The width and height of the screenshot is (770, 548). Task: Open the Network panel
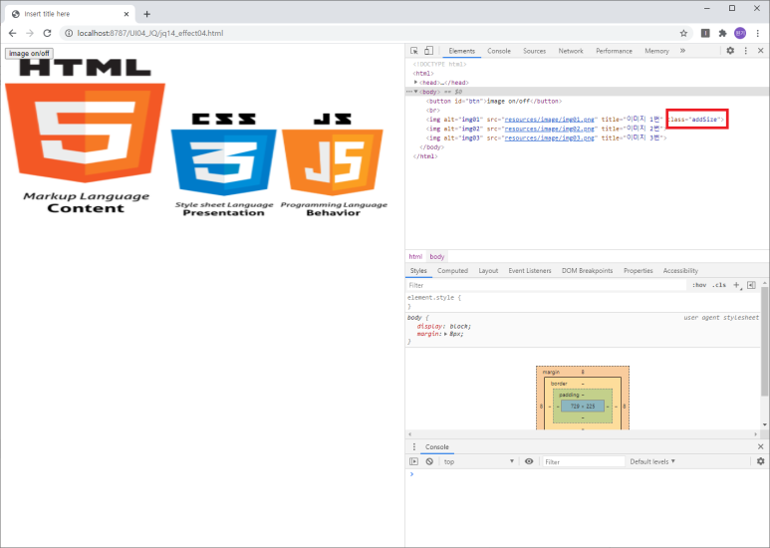coord(571,51)
